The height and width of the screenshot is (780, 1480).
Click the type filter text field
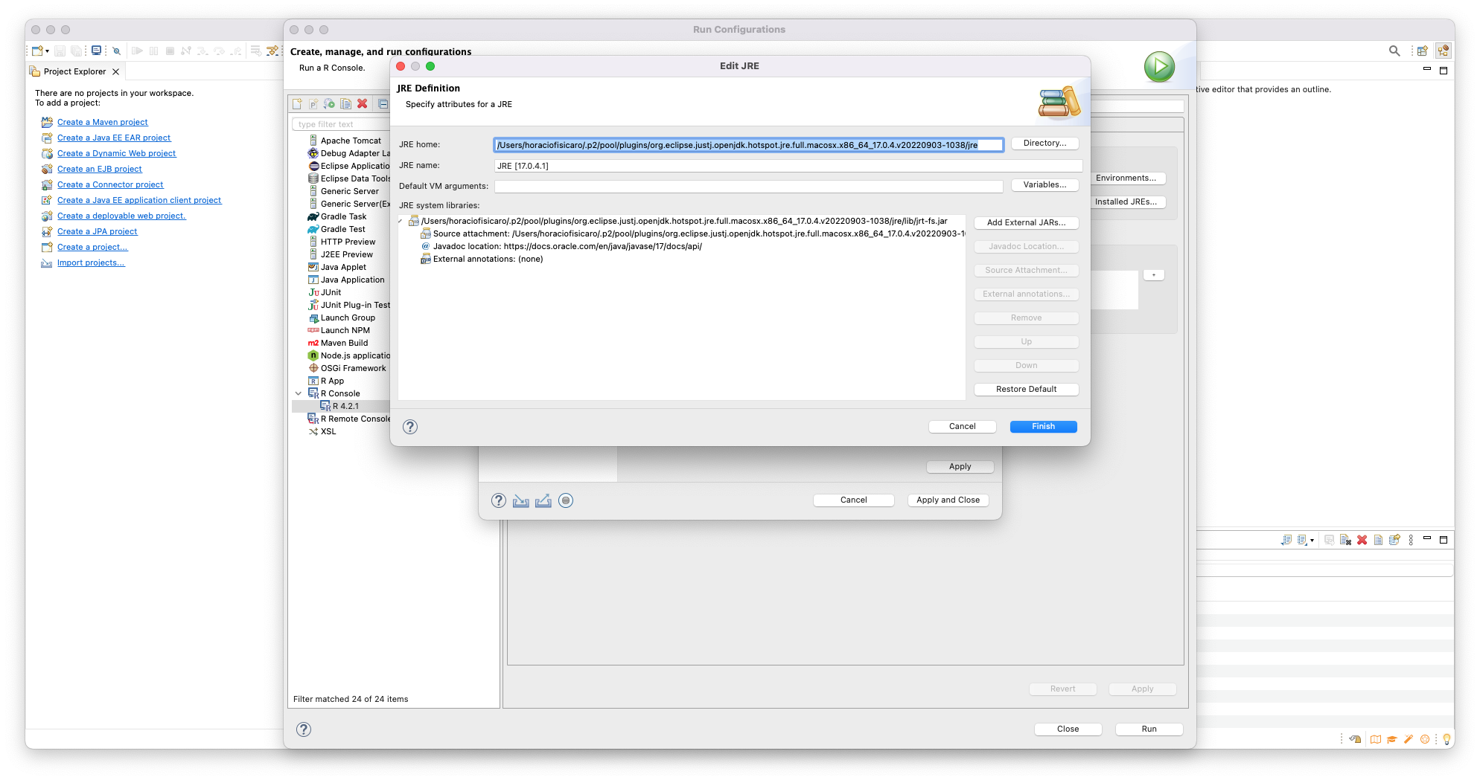[341, 124]
